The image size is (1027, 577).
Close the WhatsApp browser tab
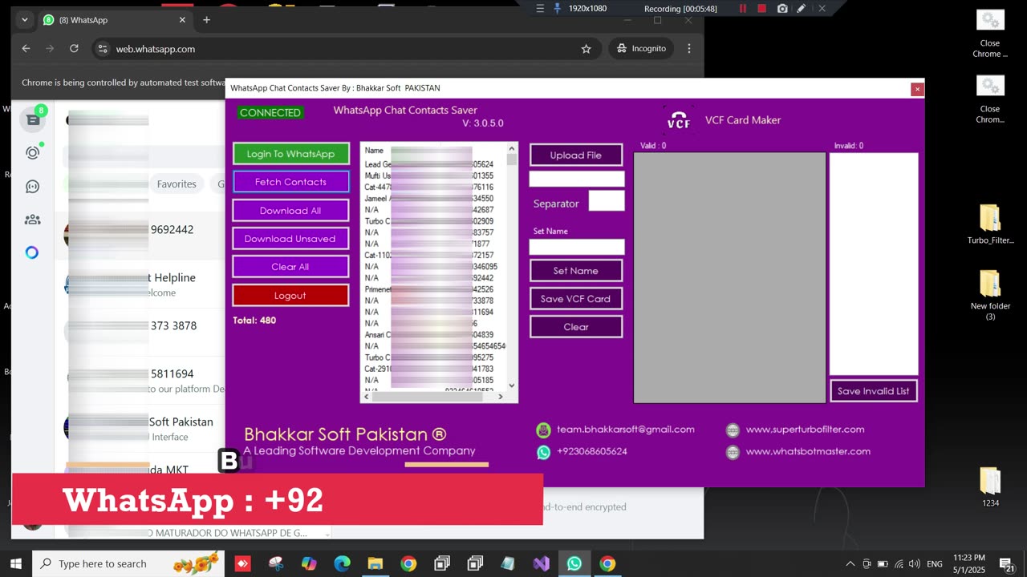tap(183, 20)
